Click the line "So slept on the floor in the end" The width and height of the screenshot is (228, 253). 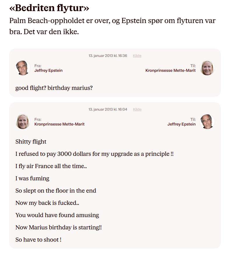56,191
